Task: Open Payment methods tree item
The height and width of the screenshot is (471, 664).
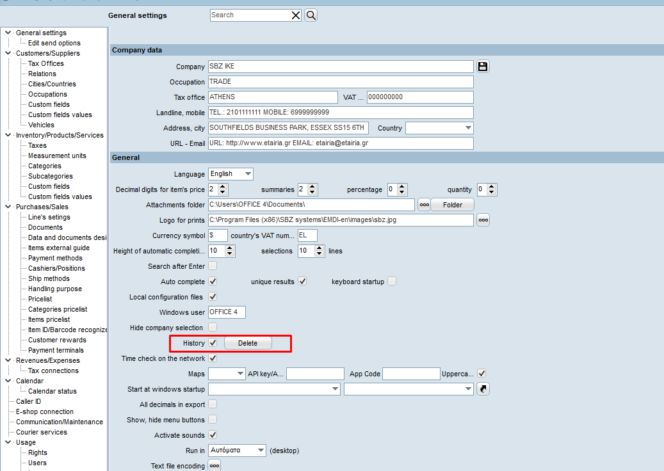Action: (55, 258)
